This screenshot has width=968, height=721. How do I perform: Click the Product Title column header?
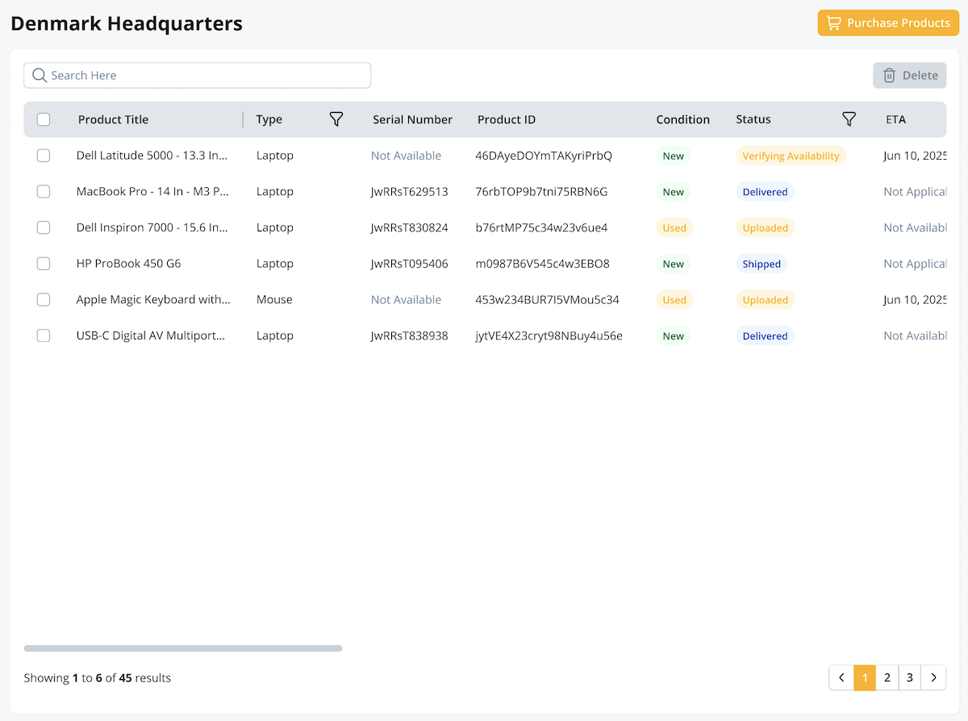[113, 119]
